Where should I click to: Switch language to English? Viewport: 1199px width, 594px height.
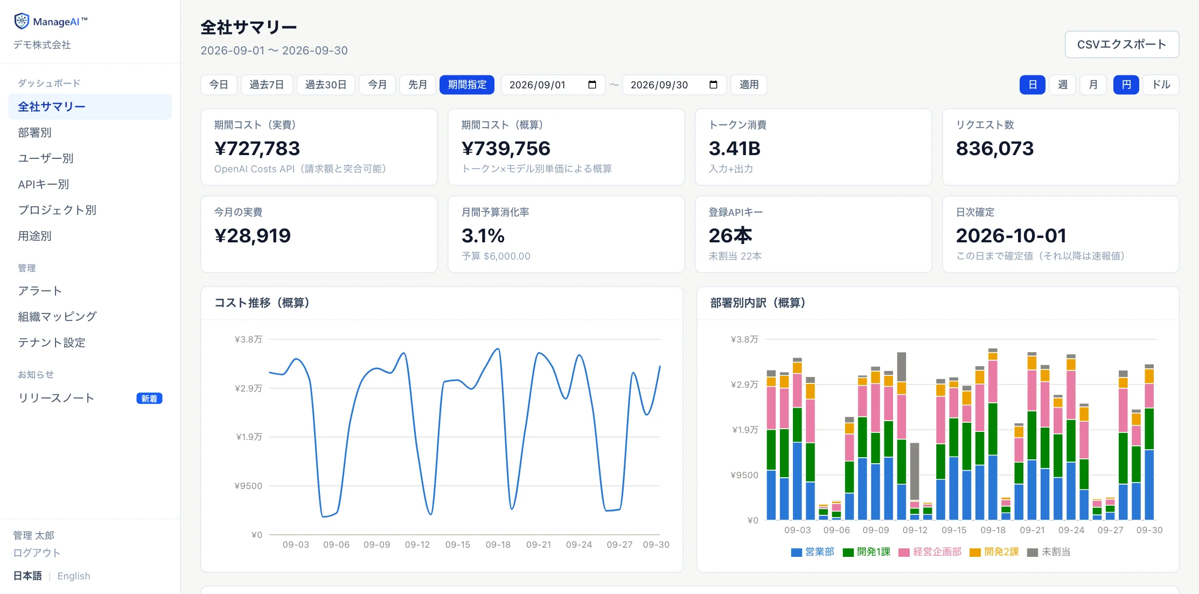[x=74, y=576]
